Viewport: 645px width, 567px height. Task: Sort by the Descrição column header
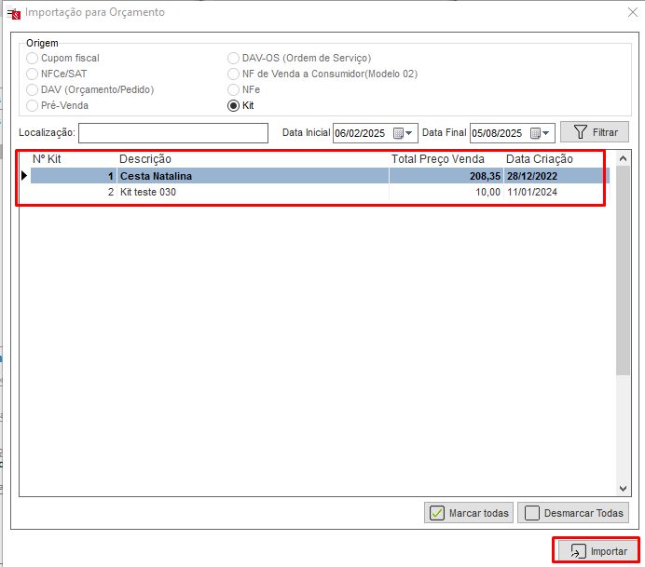(x=252, y=159)
